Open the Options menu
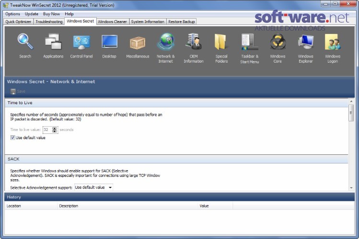The height and width of the screenshot is (239, 359). coord(12,14)
